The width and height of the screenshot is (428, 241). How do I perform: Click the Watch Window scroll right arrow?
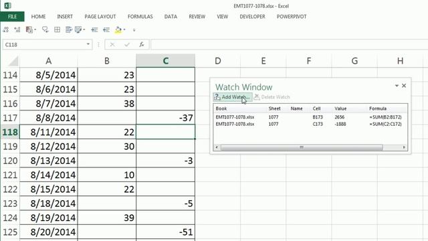[404, 147]
